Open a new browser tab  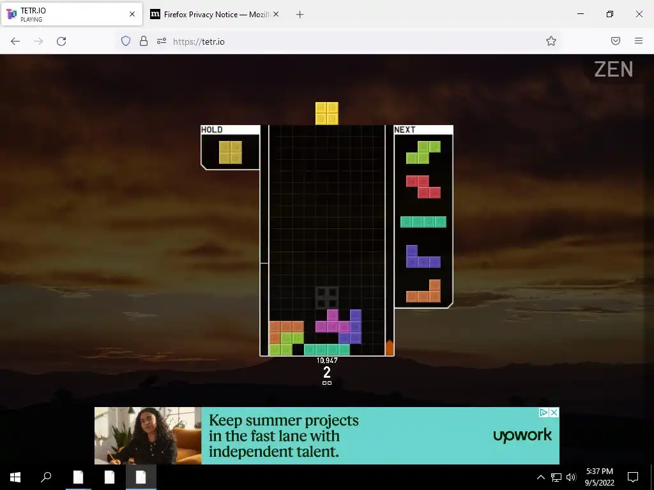tap(300, 15)
